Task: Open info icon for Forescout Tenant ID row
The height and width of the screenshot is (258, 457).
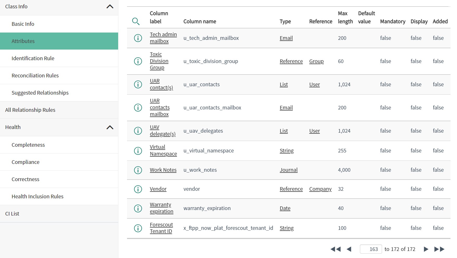Action: (138, 228)
